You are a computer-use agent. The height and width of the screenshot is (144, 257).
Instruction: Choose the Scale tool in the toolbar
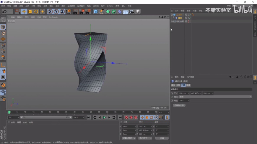click(x=30, y=11)
